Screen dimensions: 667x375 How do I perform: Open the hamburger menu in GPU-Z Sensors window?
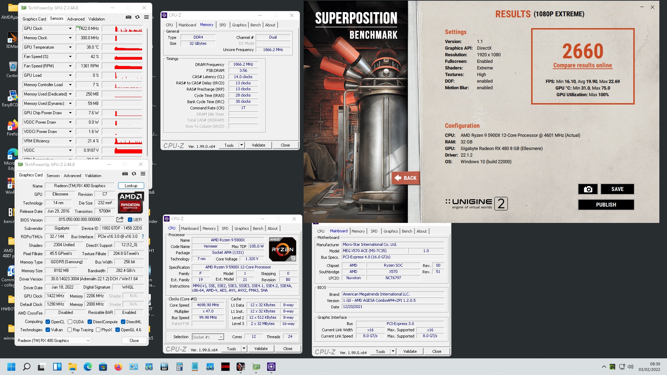point(146,17)
